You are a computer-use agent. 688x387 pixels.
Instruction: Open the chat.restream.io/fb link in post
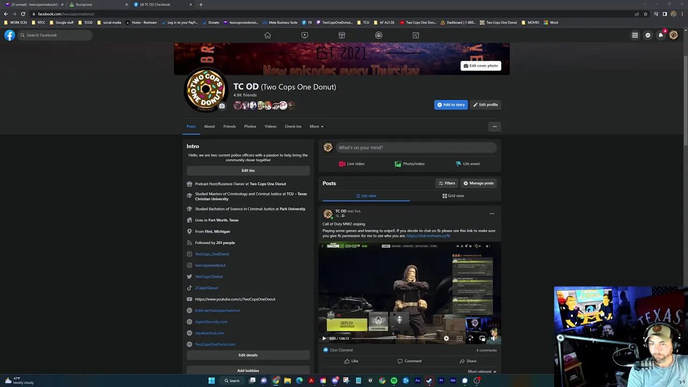point(428,235)
